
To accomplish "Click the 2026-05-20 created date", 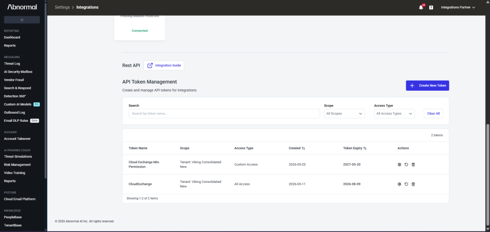I will pyautogui.click(x=297, y=164).
